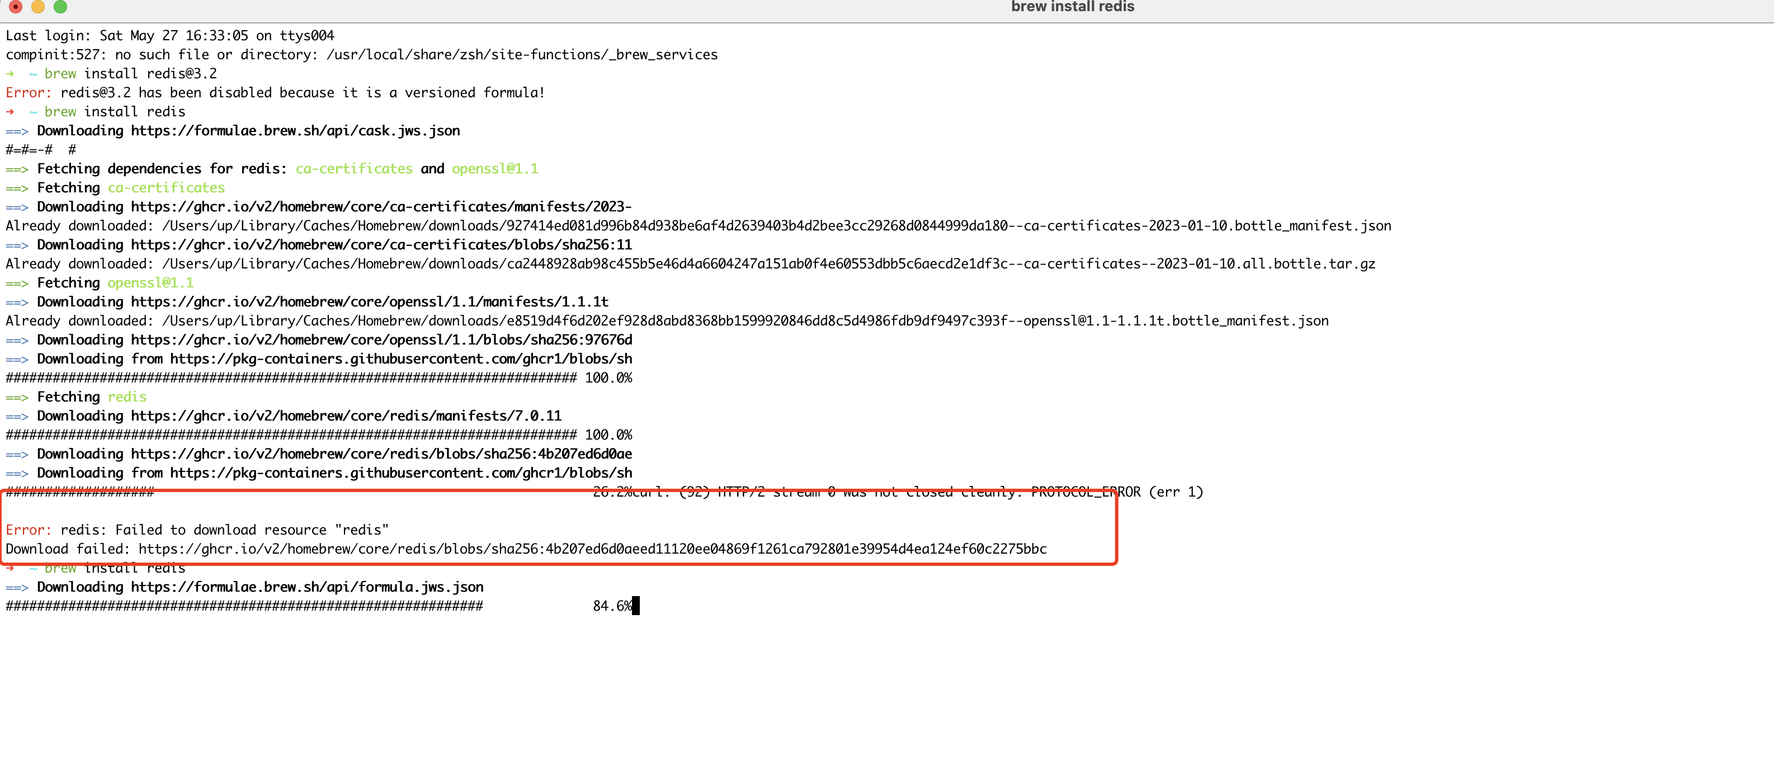Open the redis manifests/7.0.11 URL
This screenshot has width=1774, height=784.
click(346, 415)
